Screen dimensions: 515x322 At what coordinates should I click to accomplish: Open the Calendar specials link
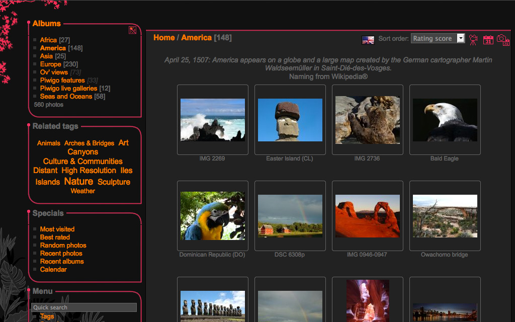53,270
